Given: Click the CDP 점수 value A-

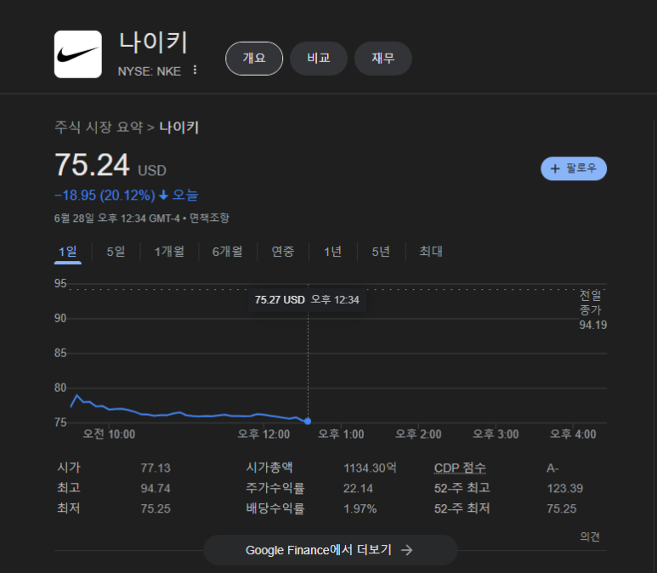Looking at the screenshot, I should (x=552, y=468).
